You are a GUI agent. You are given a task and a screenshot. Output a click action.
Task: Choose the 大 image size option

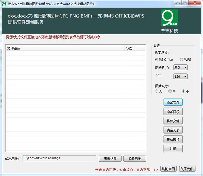156,91
